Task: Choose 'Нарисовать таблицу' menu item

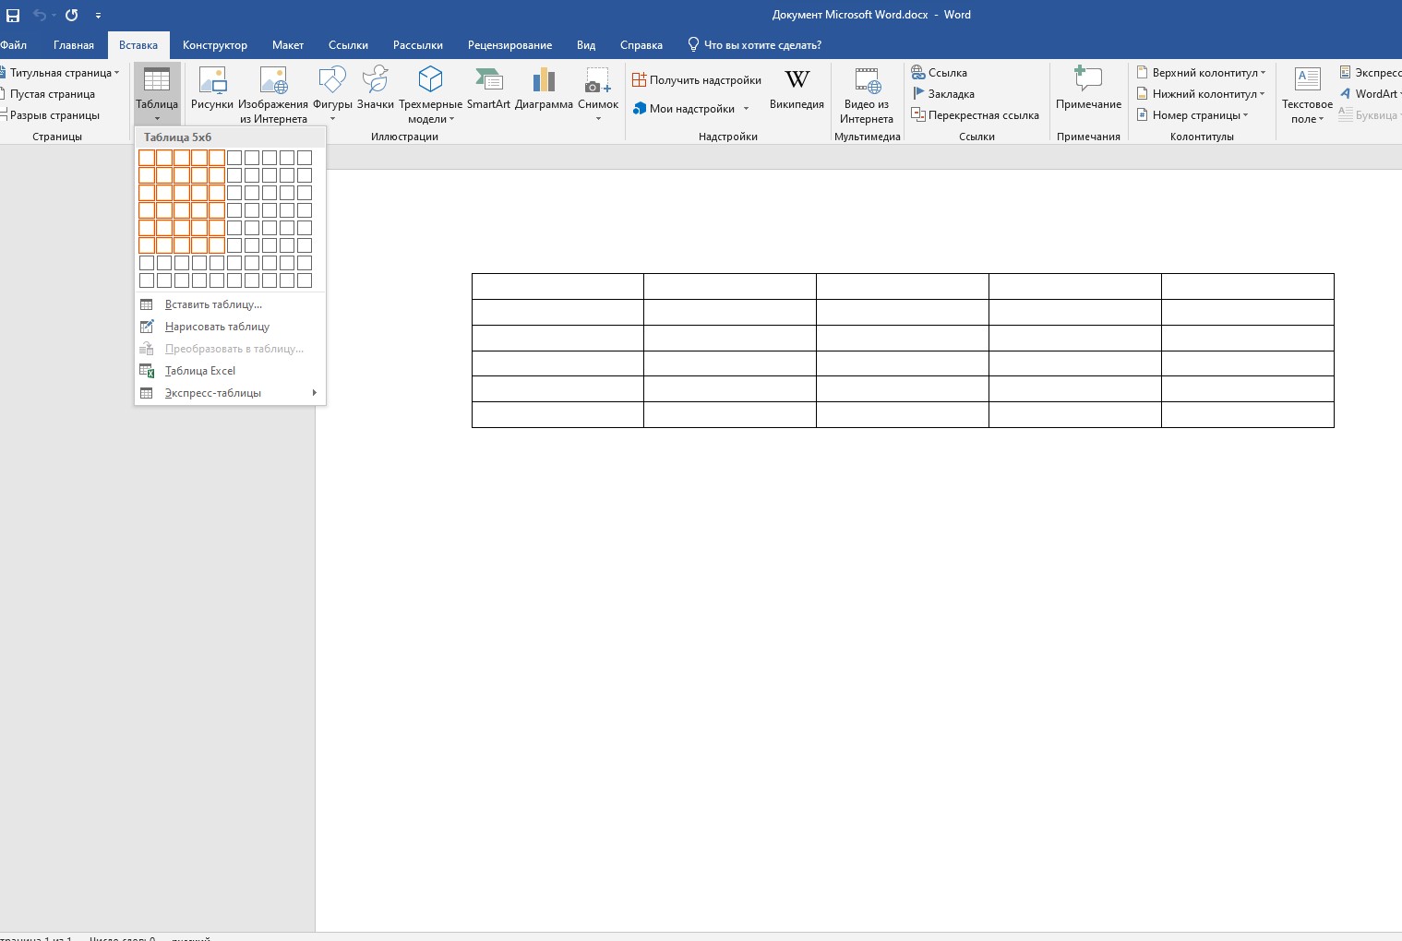Action: tap(231, 327)
